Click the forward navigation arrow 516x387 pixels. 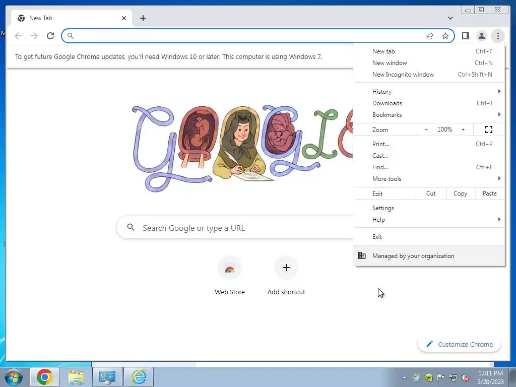(34, 36)
